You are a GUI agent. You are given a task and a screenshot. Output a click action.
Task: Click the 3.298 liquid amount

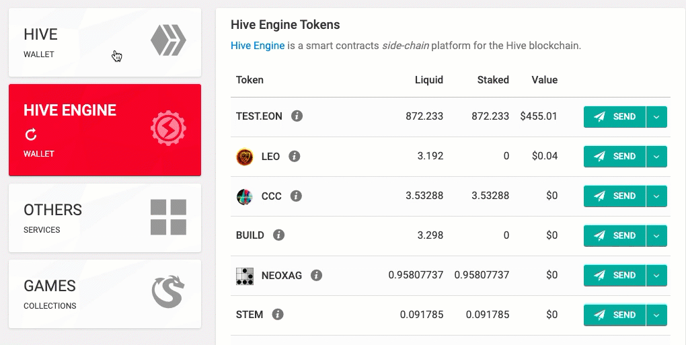430,235
